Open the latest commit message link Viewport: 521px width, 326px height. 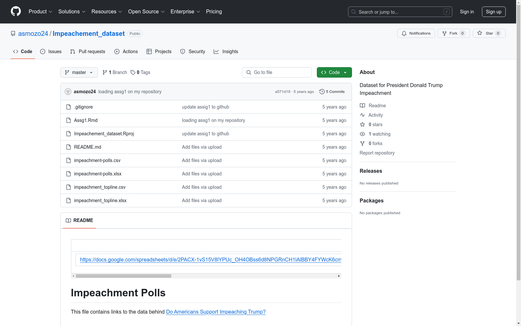tap(130, 92)
